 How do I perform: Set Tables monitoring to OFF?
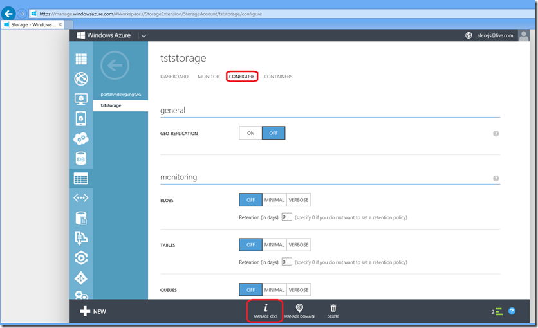[x=250, y=245]
